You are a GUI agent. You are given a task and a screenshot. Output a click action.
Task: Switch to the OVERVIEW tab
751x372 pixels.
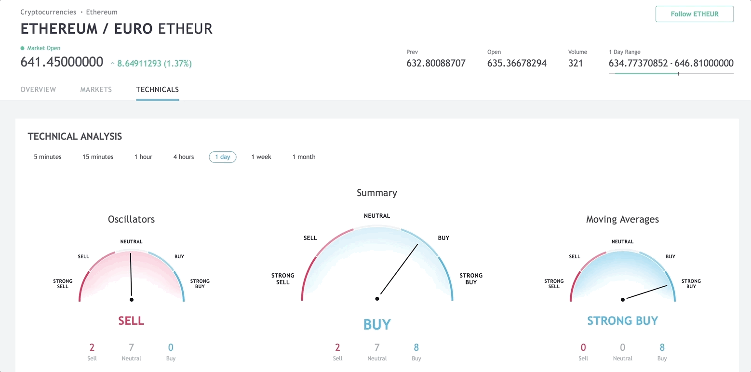[38, 90]
